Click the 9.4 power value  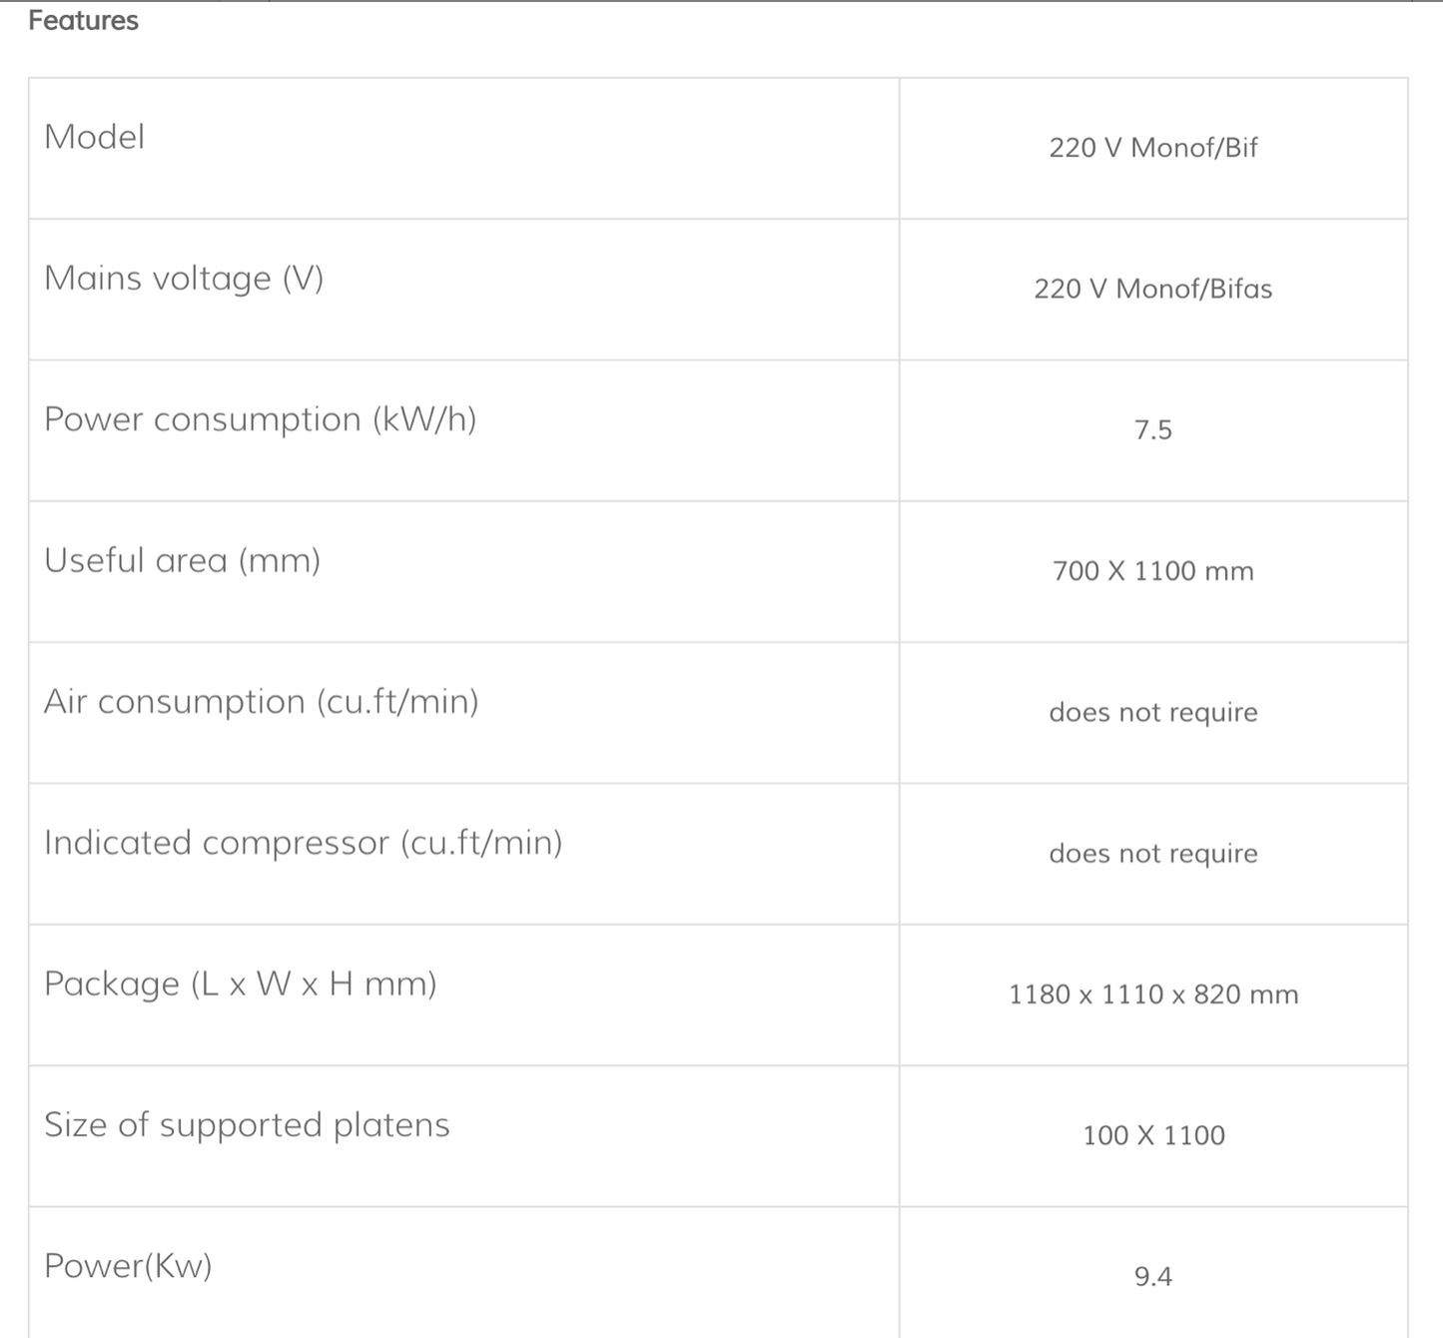coord(1152,1277)
